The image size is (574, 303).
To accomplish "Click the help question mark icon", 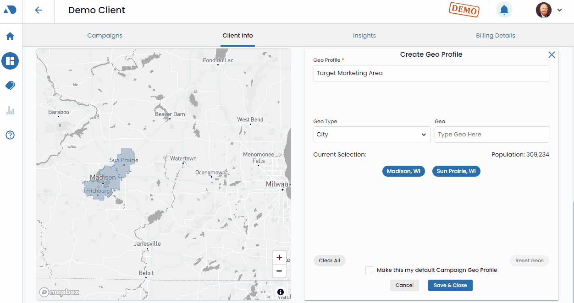I will pos(10,135).
